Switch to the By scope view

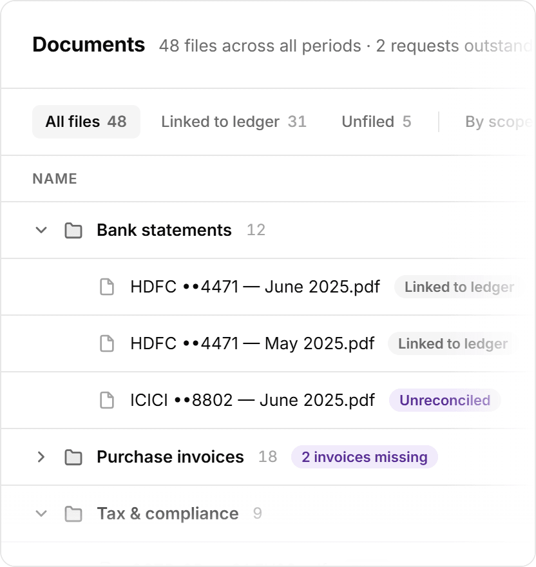coord(499,122)
